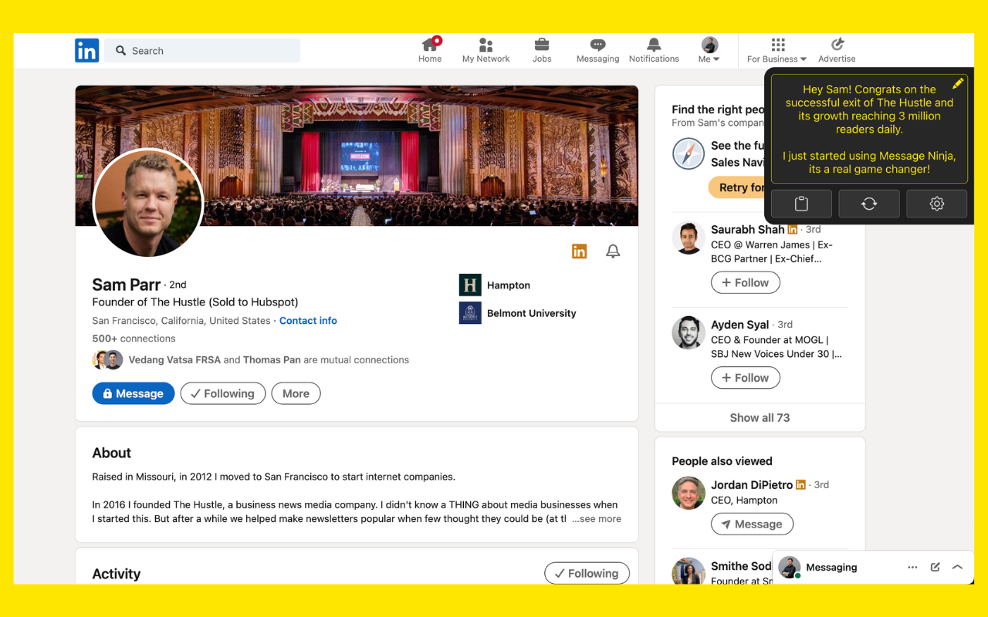
Task: Click the yellow pencil edit icon
Action: click(958, 83)
